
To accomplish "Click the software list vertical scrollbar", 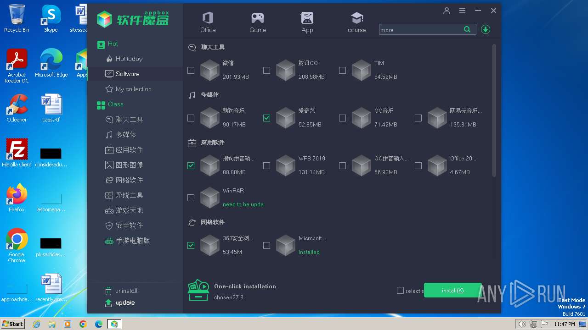I will 494,110.
